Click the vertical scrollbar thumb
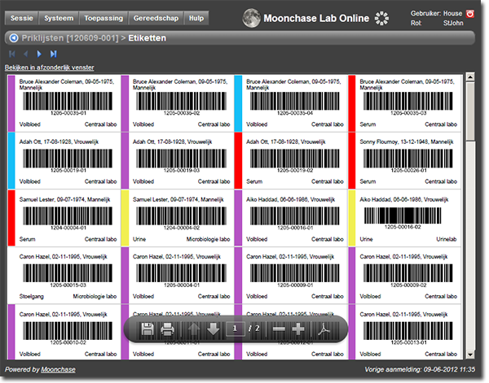489x383 pixels. click(x=470, y=111)
